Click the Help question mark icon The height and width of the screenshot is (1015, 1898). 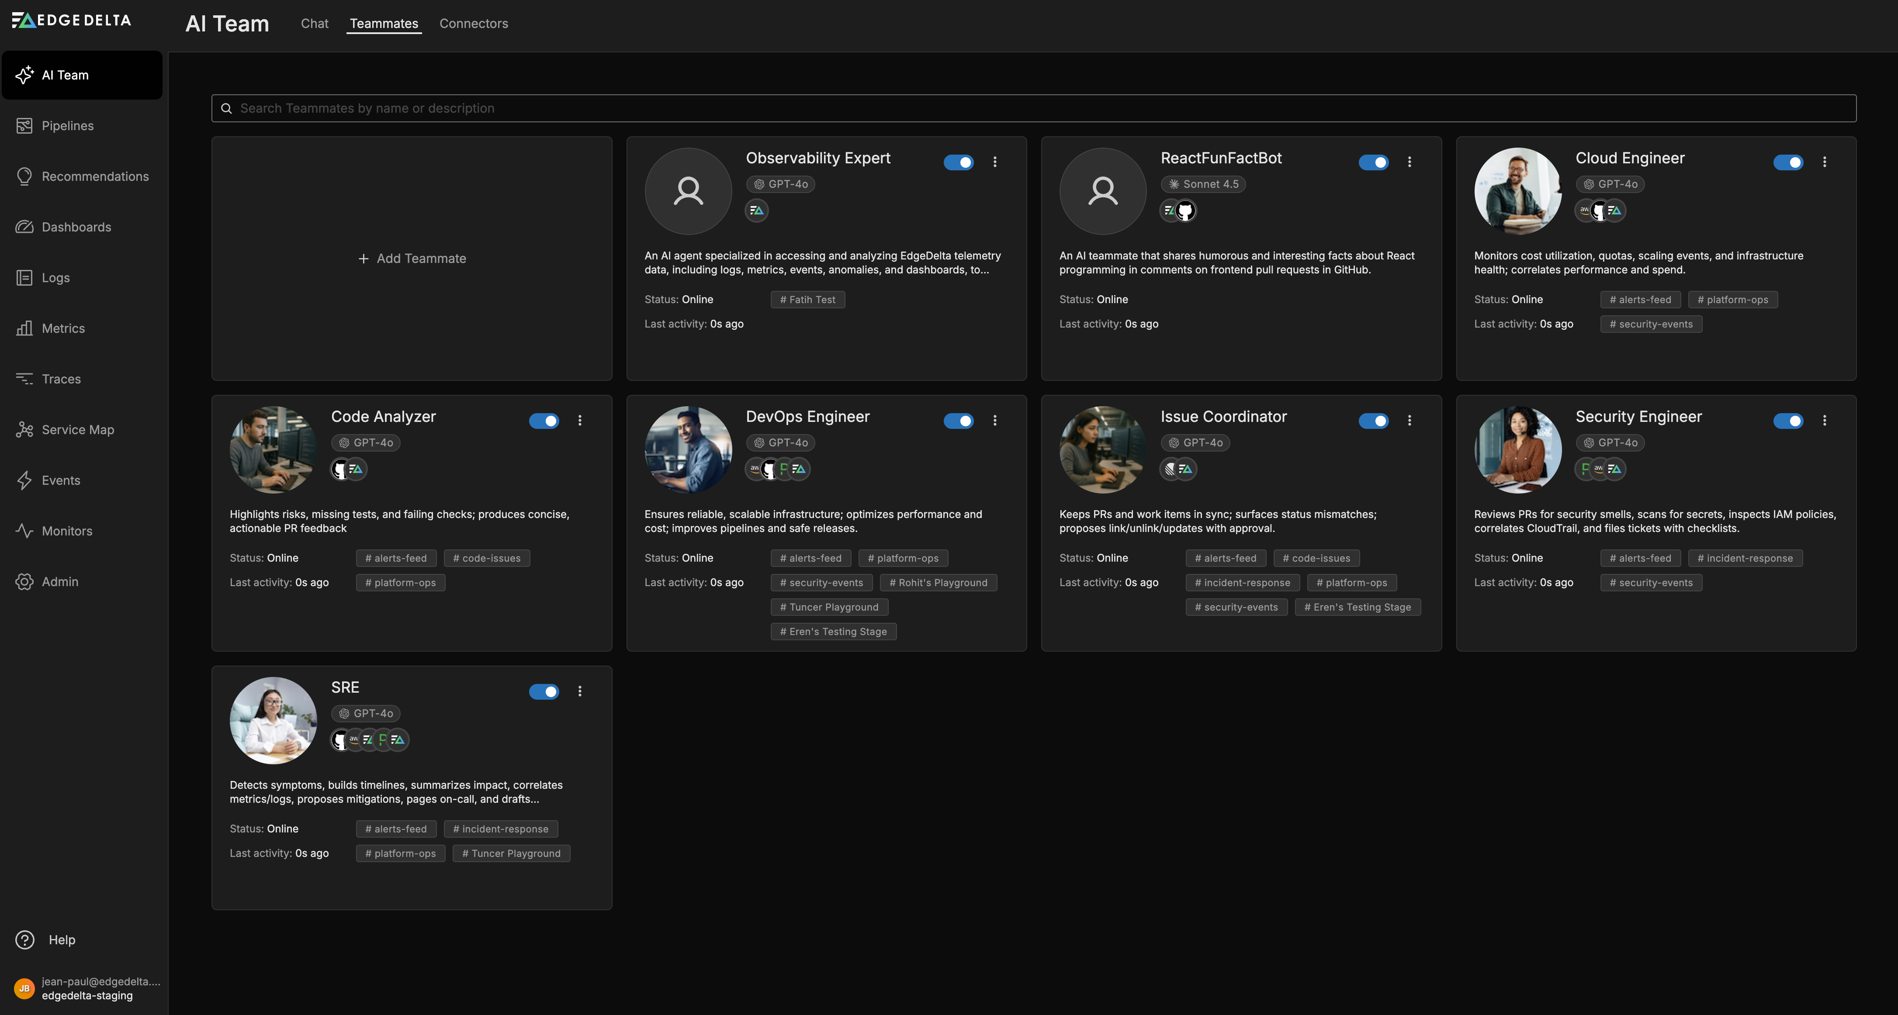coord(24,940)
